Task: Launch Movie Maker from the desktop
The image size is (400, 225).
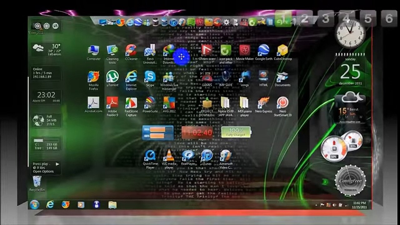Action: coord(245,52)
